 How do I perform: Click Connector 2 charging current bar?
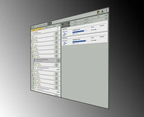(x=80, y=41)
